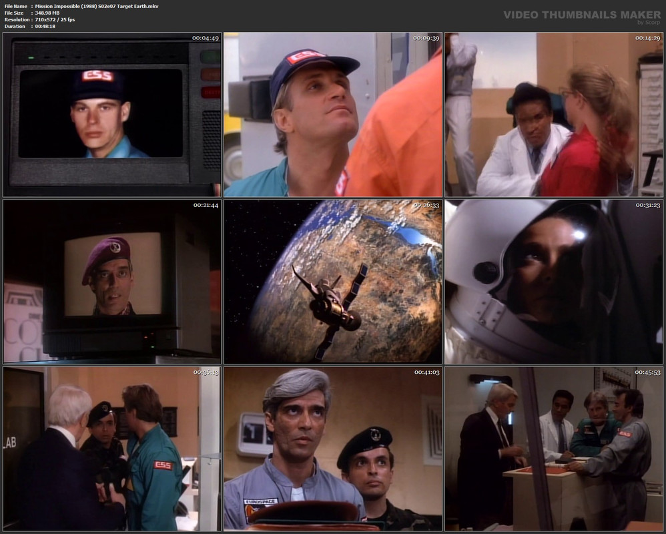Viewport: 666px width, 534px height.
Task: Select the thumbnail at 00:45:53
Action: [x=554, y=449]
